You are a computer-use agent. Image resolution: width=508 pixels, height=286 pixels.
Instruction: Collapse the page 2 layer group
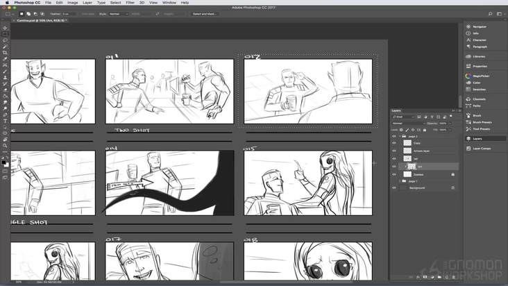(400, 136)
